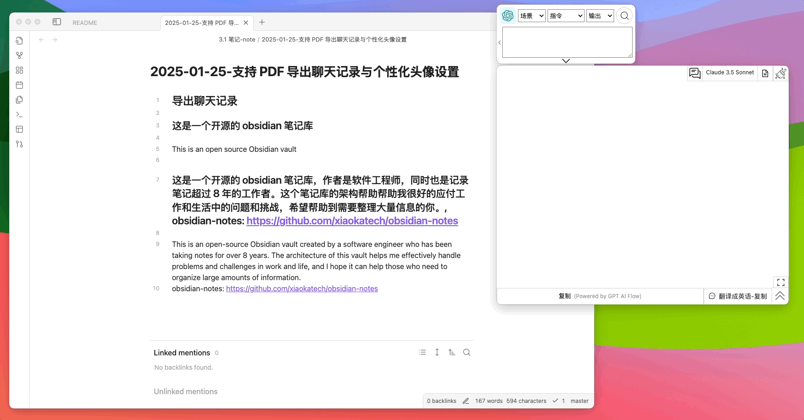Click the note title heading
This screenshot has width=804, height=420.
(x=305, y=72)
